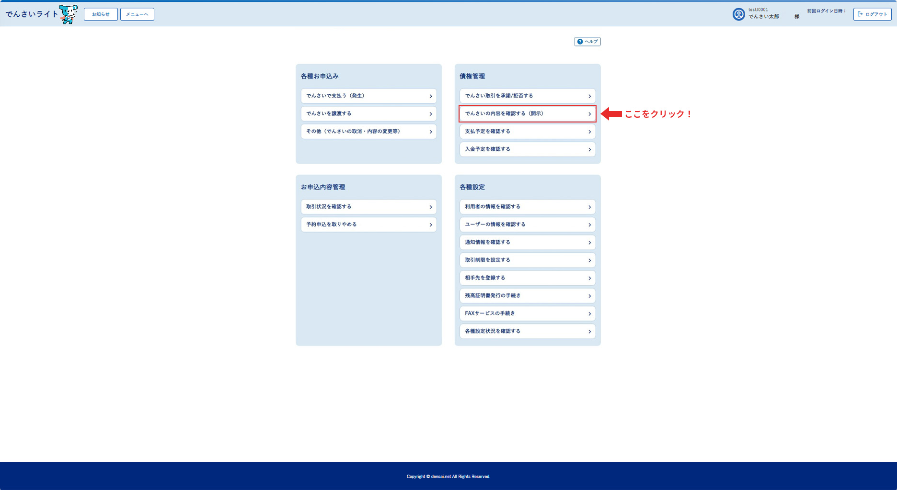Click the question mark help icon
The width and height of the screenshot is (897, 490).
(x=580, y=42)
